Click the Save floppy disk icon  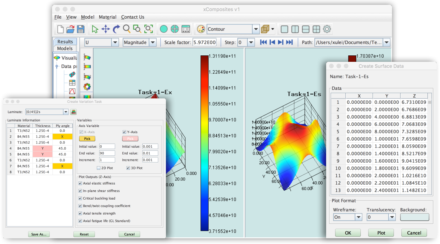coord(81,29)
